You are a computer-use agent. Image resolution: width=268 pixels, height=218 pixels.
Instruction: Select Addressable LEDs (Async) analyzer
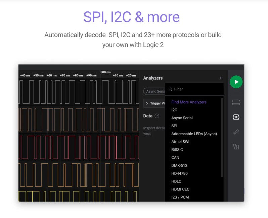tap(194, 134)
